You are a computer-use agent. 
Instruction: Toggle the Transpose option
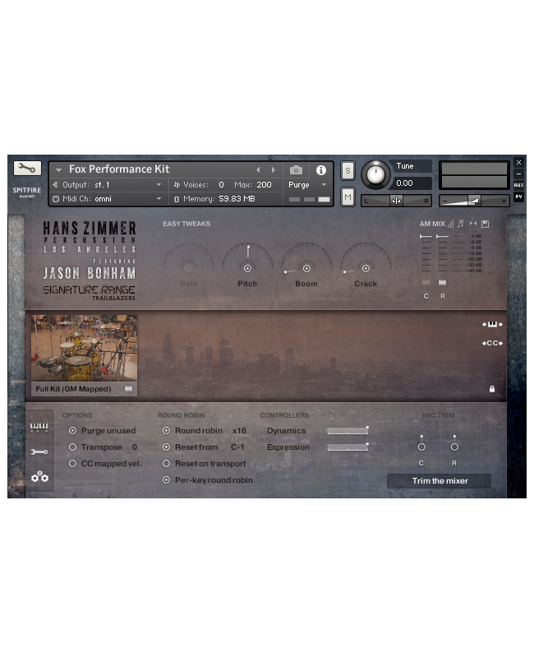(x=73, y=447)
